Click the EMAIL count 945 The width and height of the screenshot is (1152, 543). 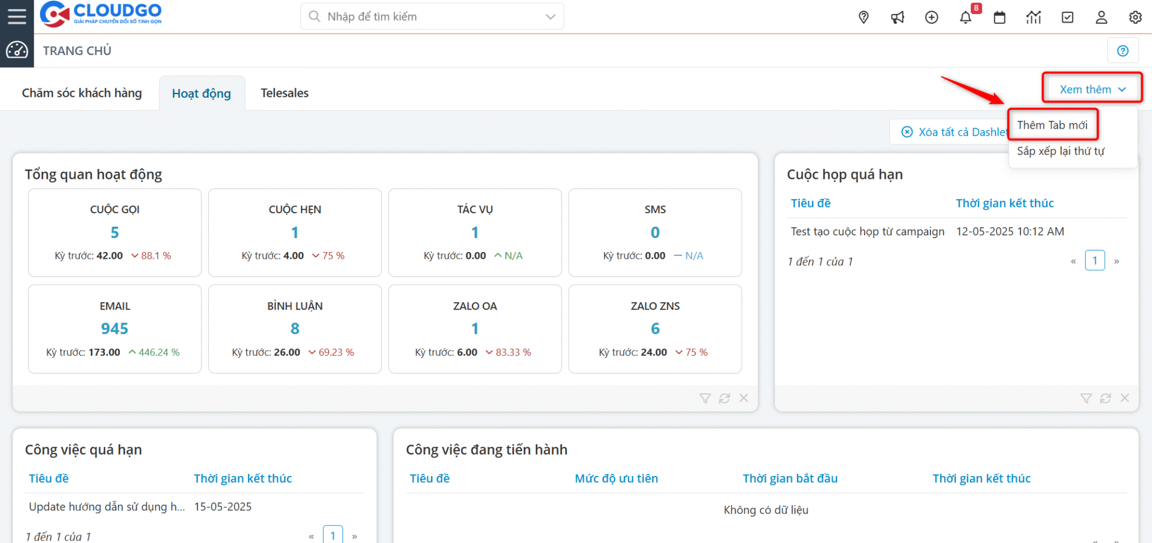point(115,329)
